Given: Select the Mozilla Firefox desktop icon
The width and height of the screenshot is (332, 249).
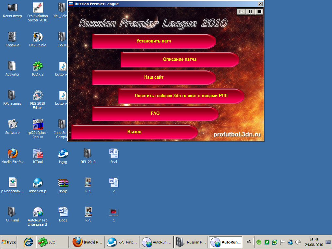Looking at the screenshot, I should click(x=12, y=156).
